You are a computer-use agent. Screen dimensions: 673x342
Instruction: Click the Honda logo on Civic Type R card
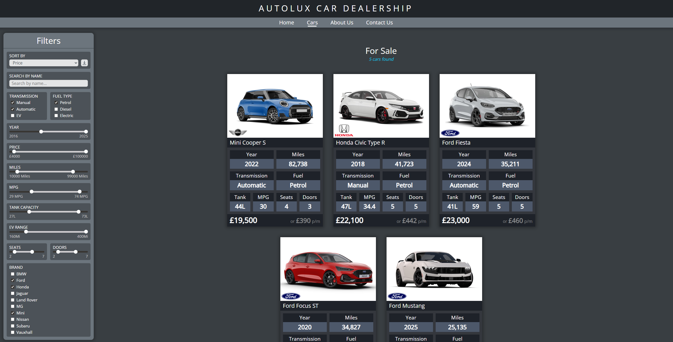(344, 131)
